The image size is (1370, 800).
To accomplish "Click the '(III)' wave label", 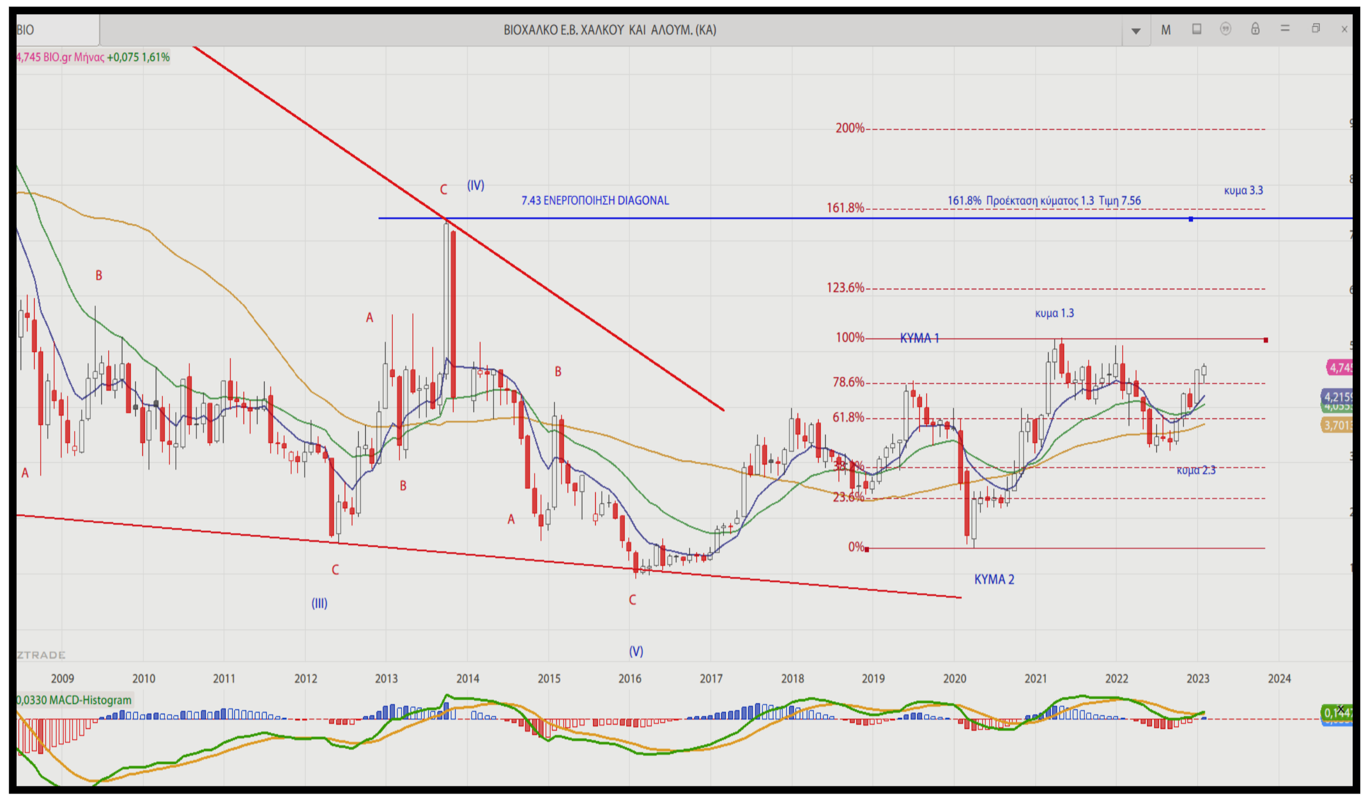I will (x=320, y=603).
